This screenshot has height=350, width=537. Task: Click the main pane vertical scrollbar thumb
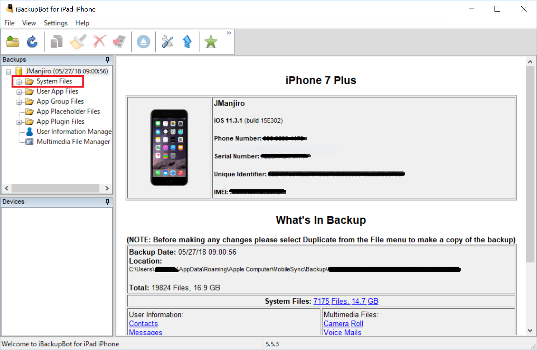click(x=530, y=164)
